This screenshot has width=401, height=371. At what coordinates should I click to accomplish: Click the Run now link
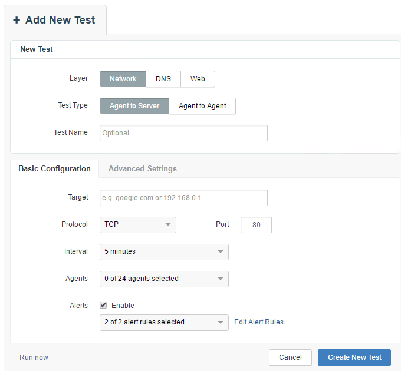34,357
